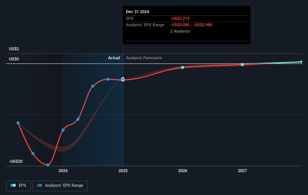The width and height of the screenshot is (308, 195).
Task: Select the lowest EPS data point near -US$20
Action: [x=48, y=165]
